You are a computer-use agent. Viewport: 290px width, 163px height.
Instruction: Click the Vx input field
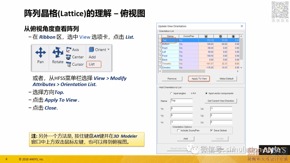182,109
